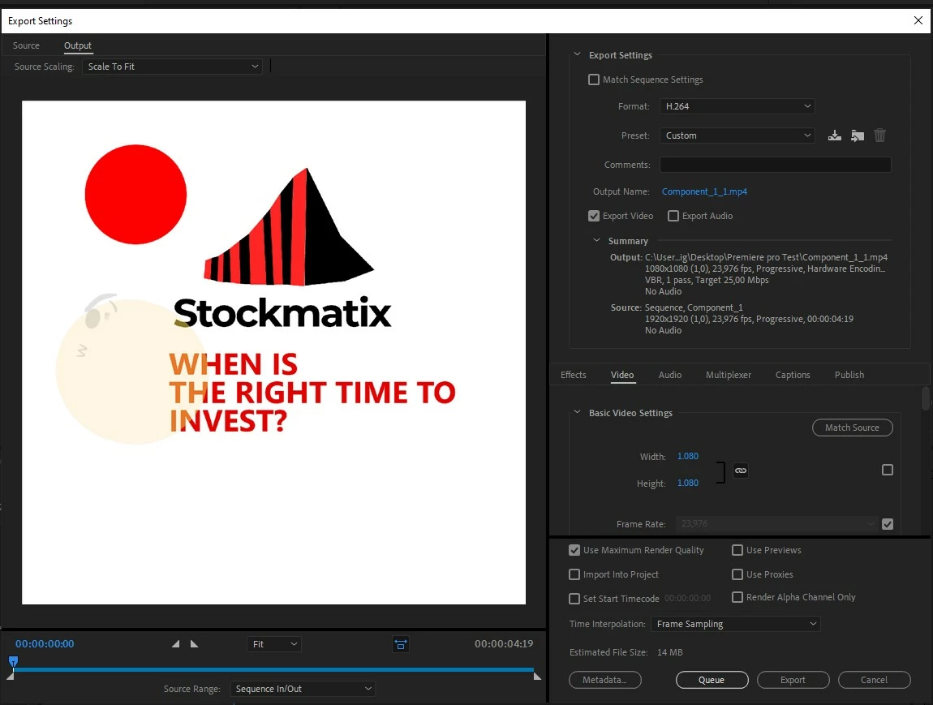Click the video settings scrollbar
The image size is (933, 705).
pos(925,398)
